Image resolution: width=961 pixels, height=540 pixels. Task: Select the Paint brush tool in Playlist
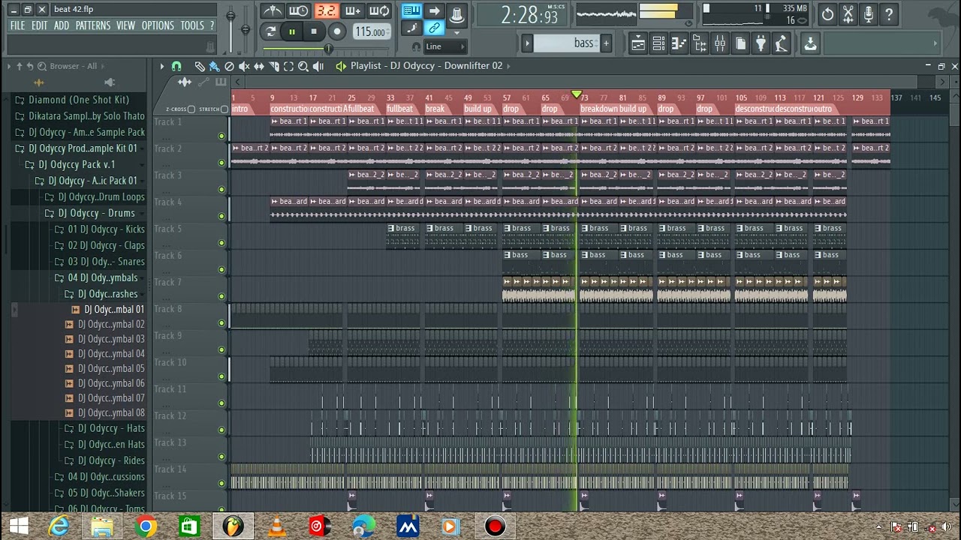[x=214, y=66]
